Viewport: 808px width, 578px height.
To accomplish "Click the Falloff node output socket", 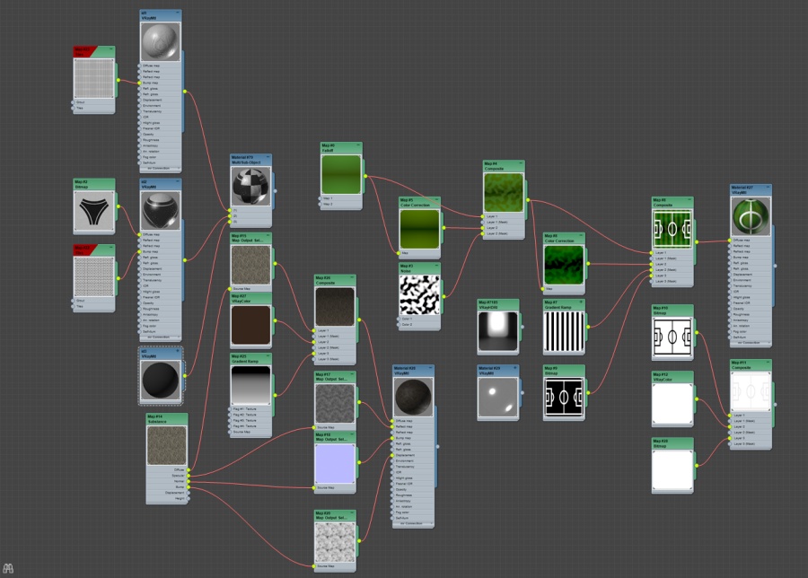I will point(365,176).
